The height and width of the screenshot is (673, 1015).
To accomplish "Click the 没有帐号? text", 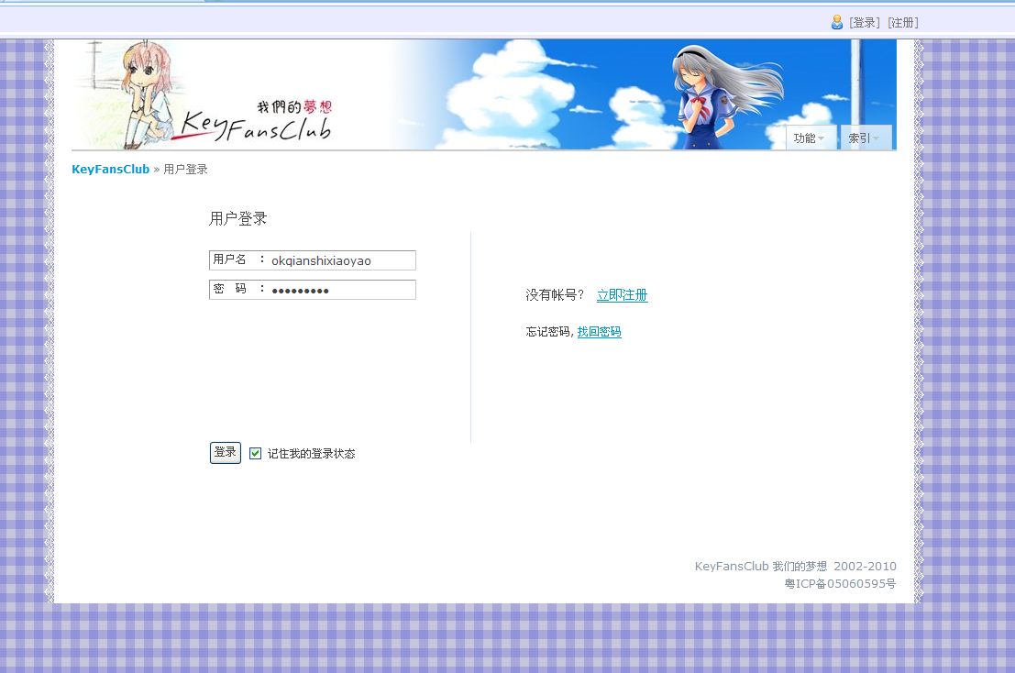I will tap(555, 295).
